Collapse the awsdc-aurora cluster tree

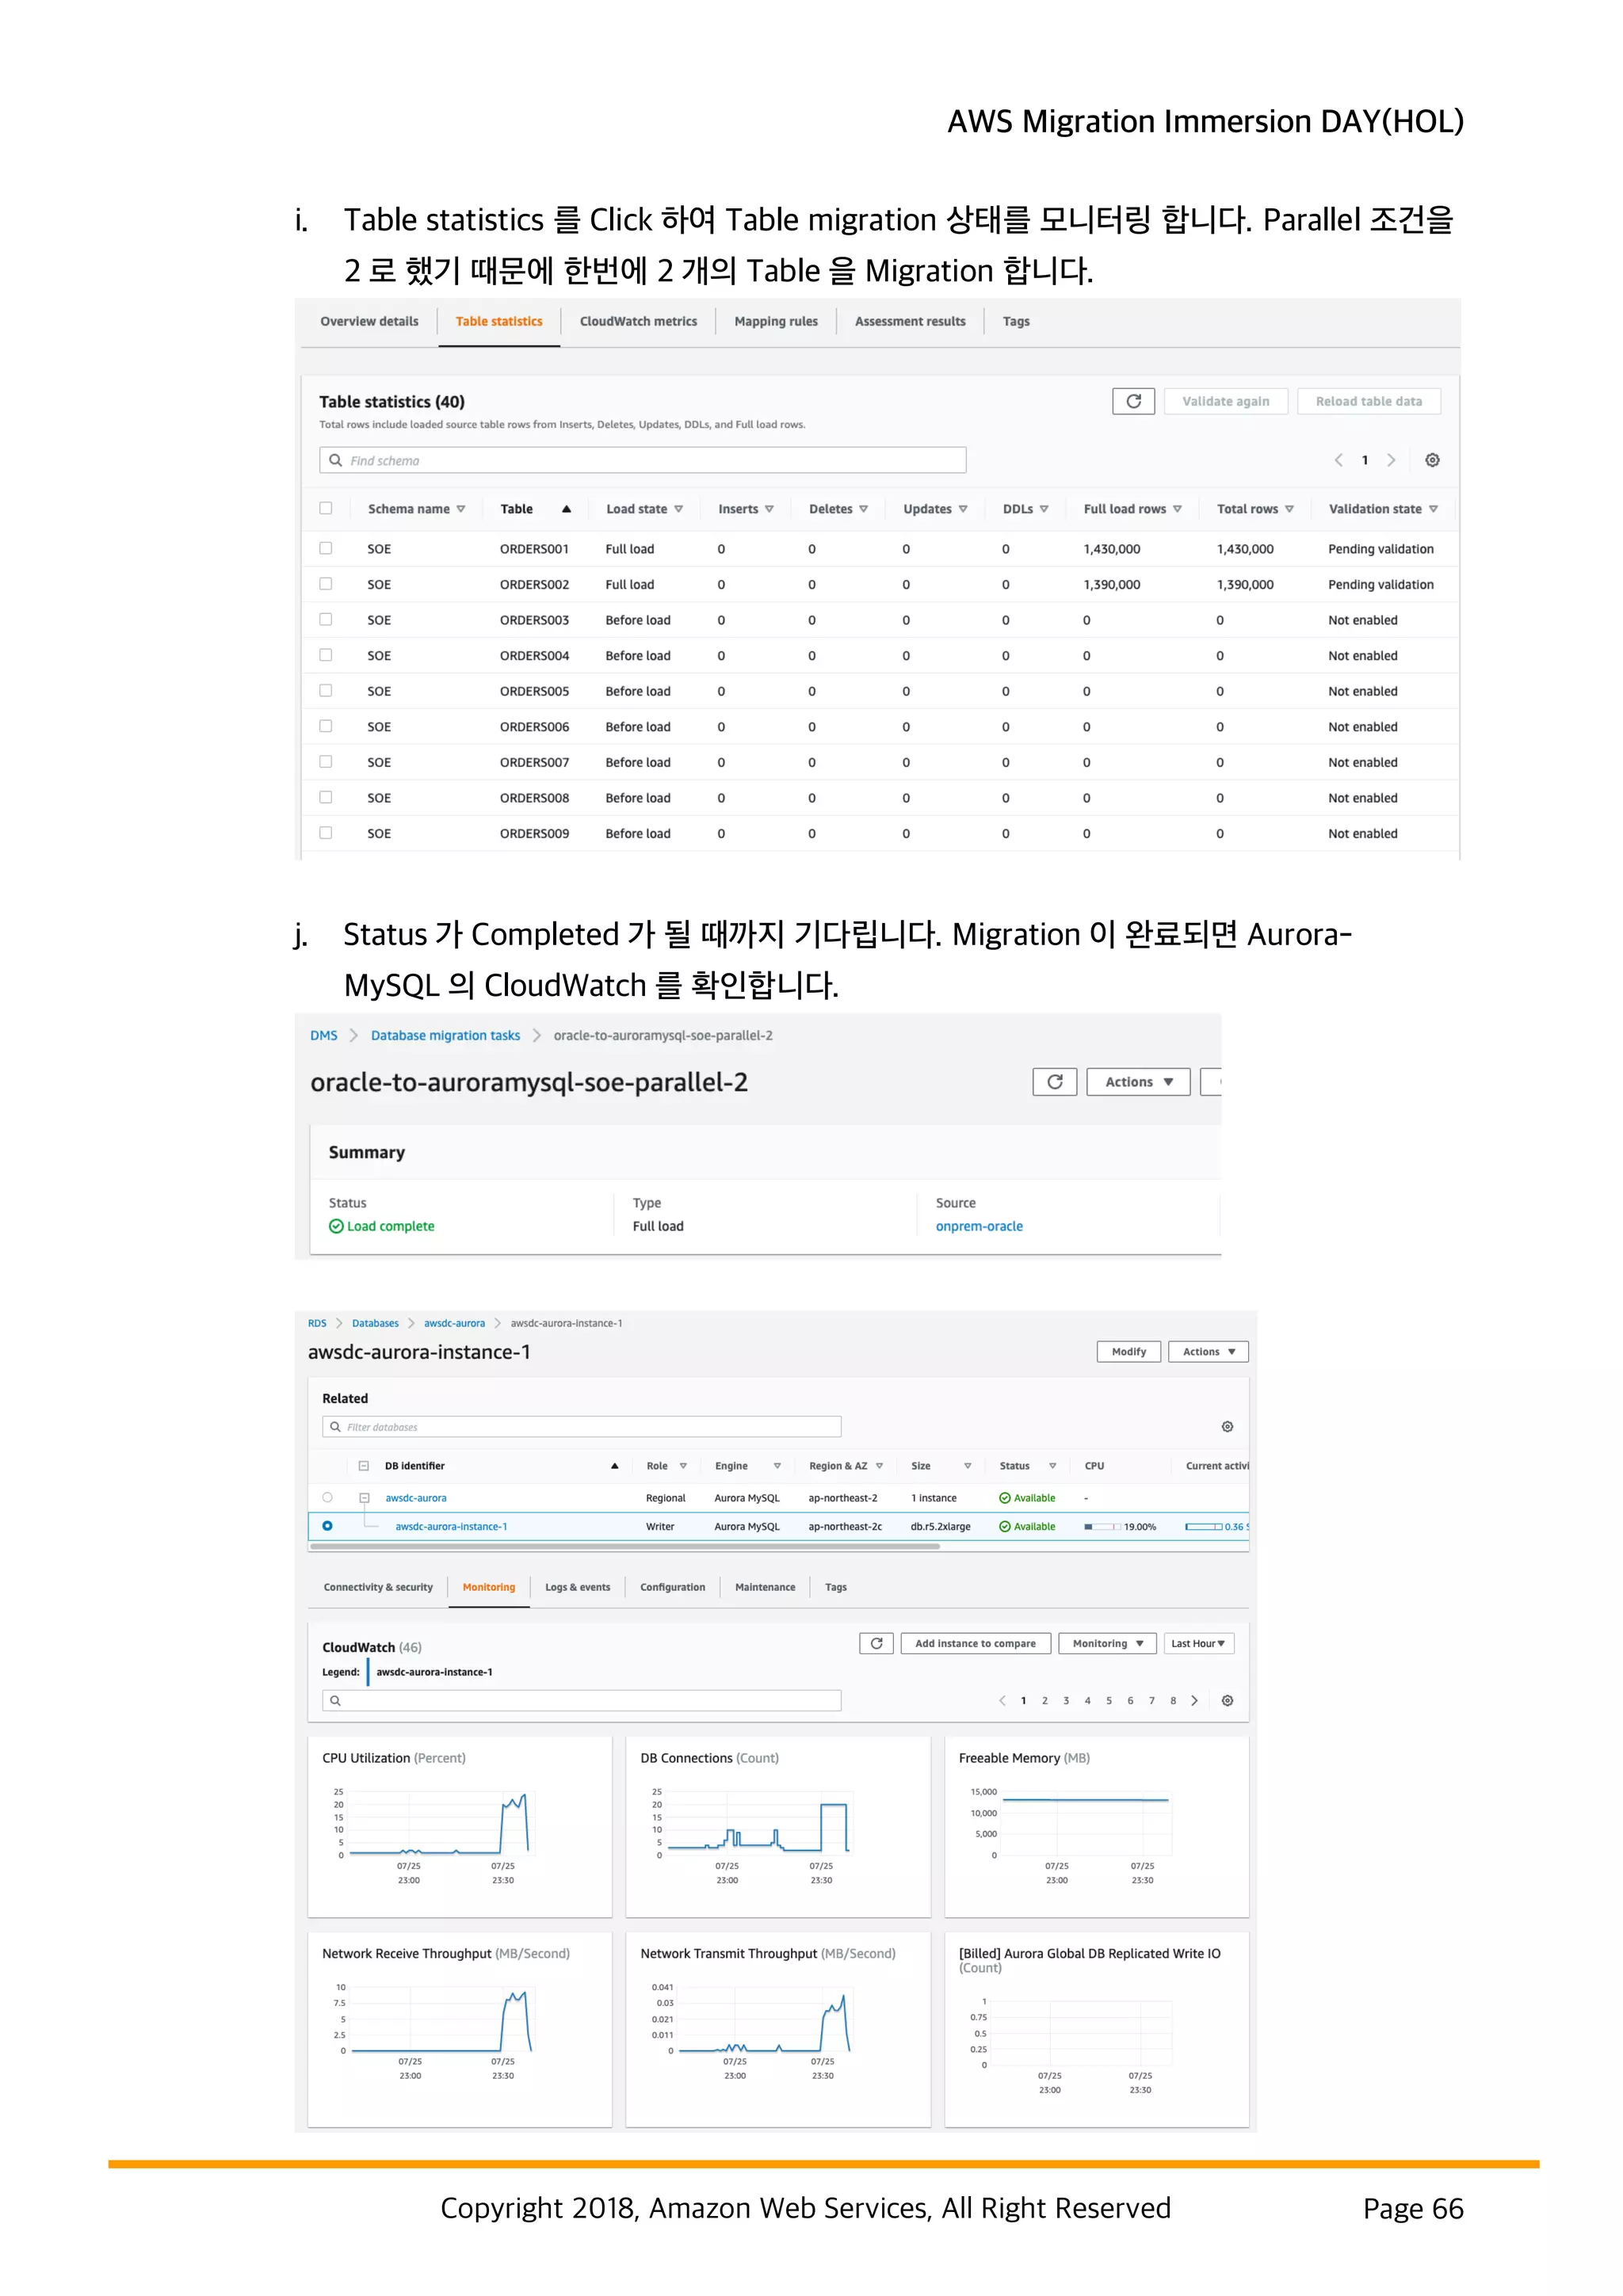pos(364,1498)
